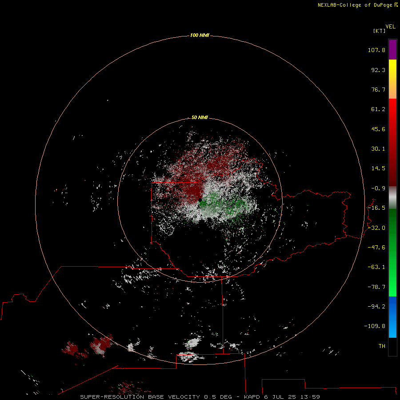Click the -109.8 legend value
This screenshot has height=400, width=400.
pos(375,326)
